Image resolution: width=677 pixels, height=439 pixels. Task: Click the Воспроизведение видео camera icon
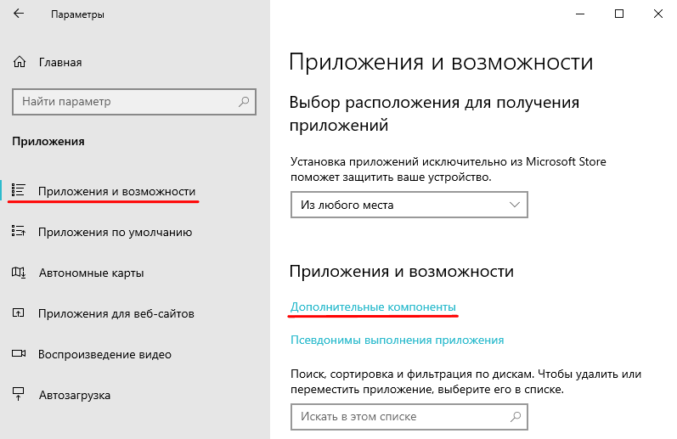pyautogui.click(x=20, y=354)
